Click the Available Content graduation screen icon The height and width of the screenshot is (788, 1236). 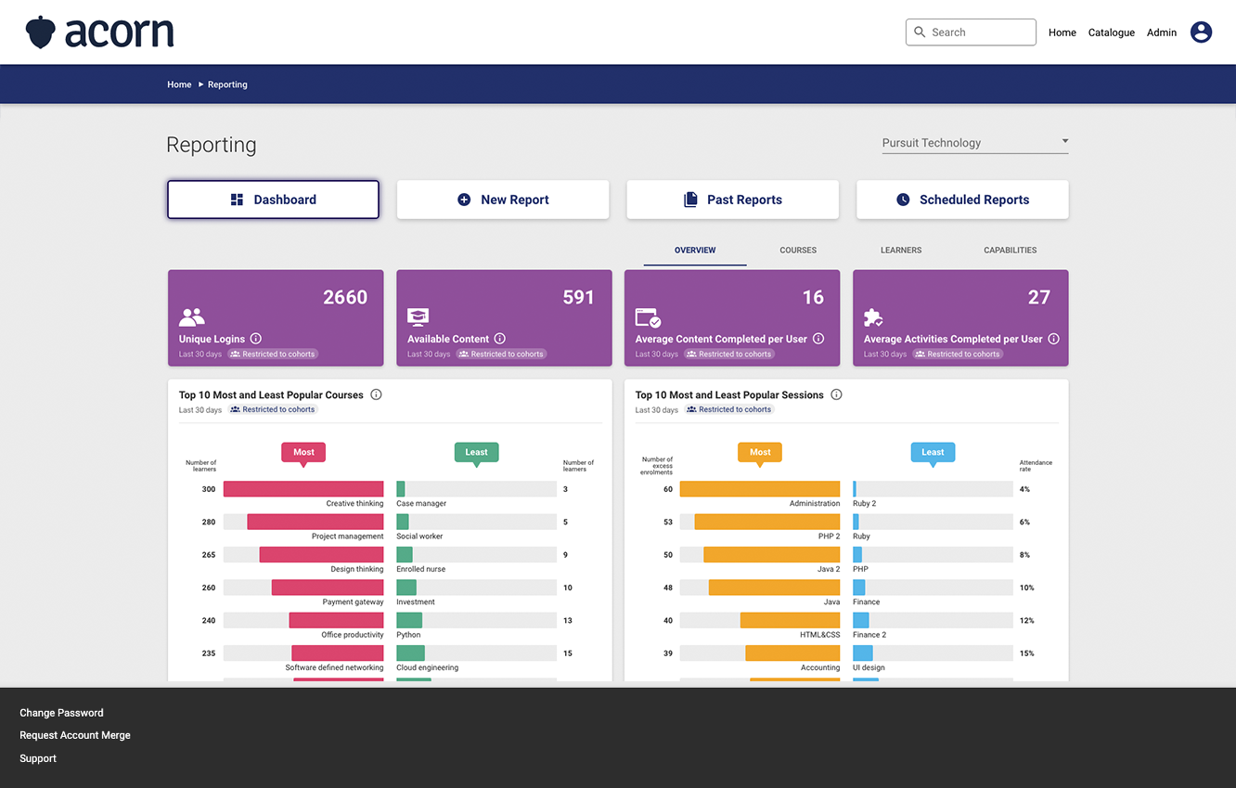click(418, 317)
